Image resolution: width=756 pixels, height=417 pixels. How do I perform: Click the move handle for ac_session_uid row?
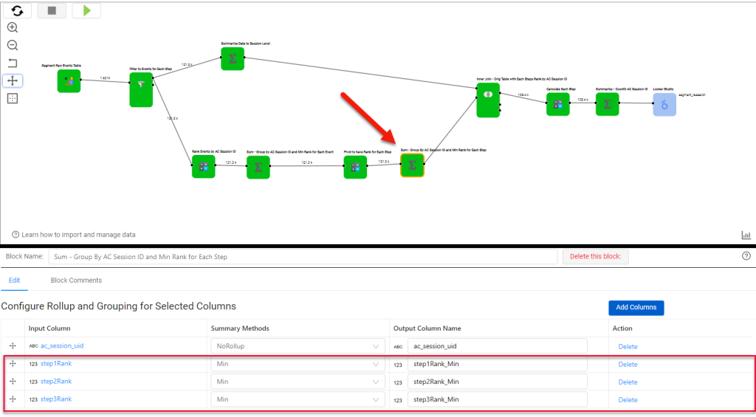click(13, 345)
